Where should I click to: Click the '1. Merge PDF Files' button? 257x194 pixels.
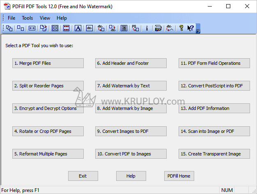click(x=48, y=63)
